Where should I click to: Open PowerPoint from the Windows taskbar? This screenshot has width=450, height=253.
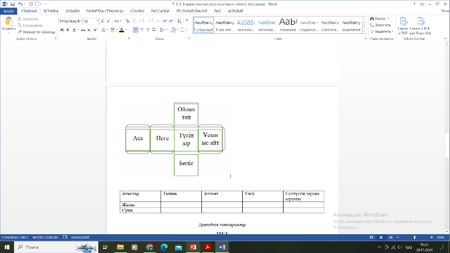coord(192,247)
